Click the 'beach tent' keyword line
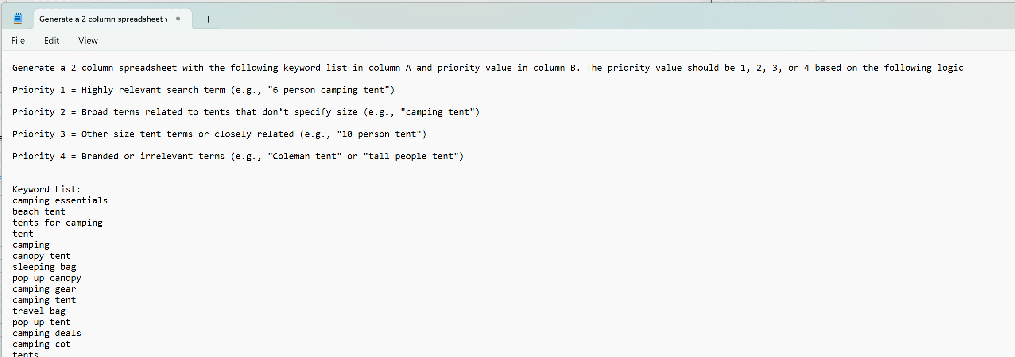The height and width of the screenshot is (357, 1015). (39, 211)
